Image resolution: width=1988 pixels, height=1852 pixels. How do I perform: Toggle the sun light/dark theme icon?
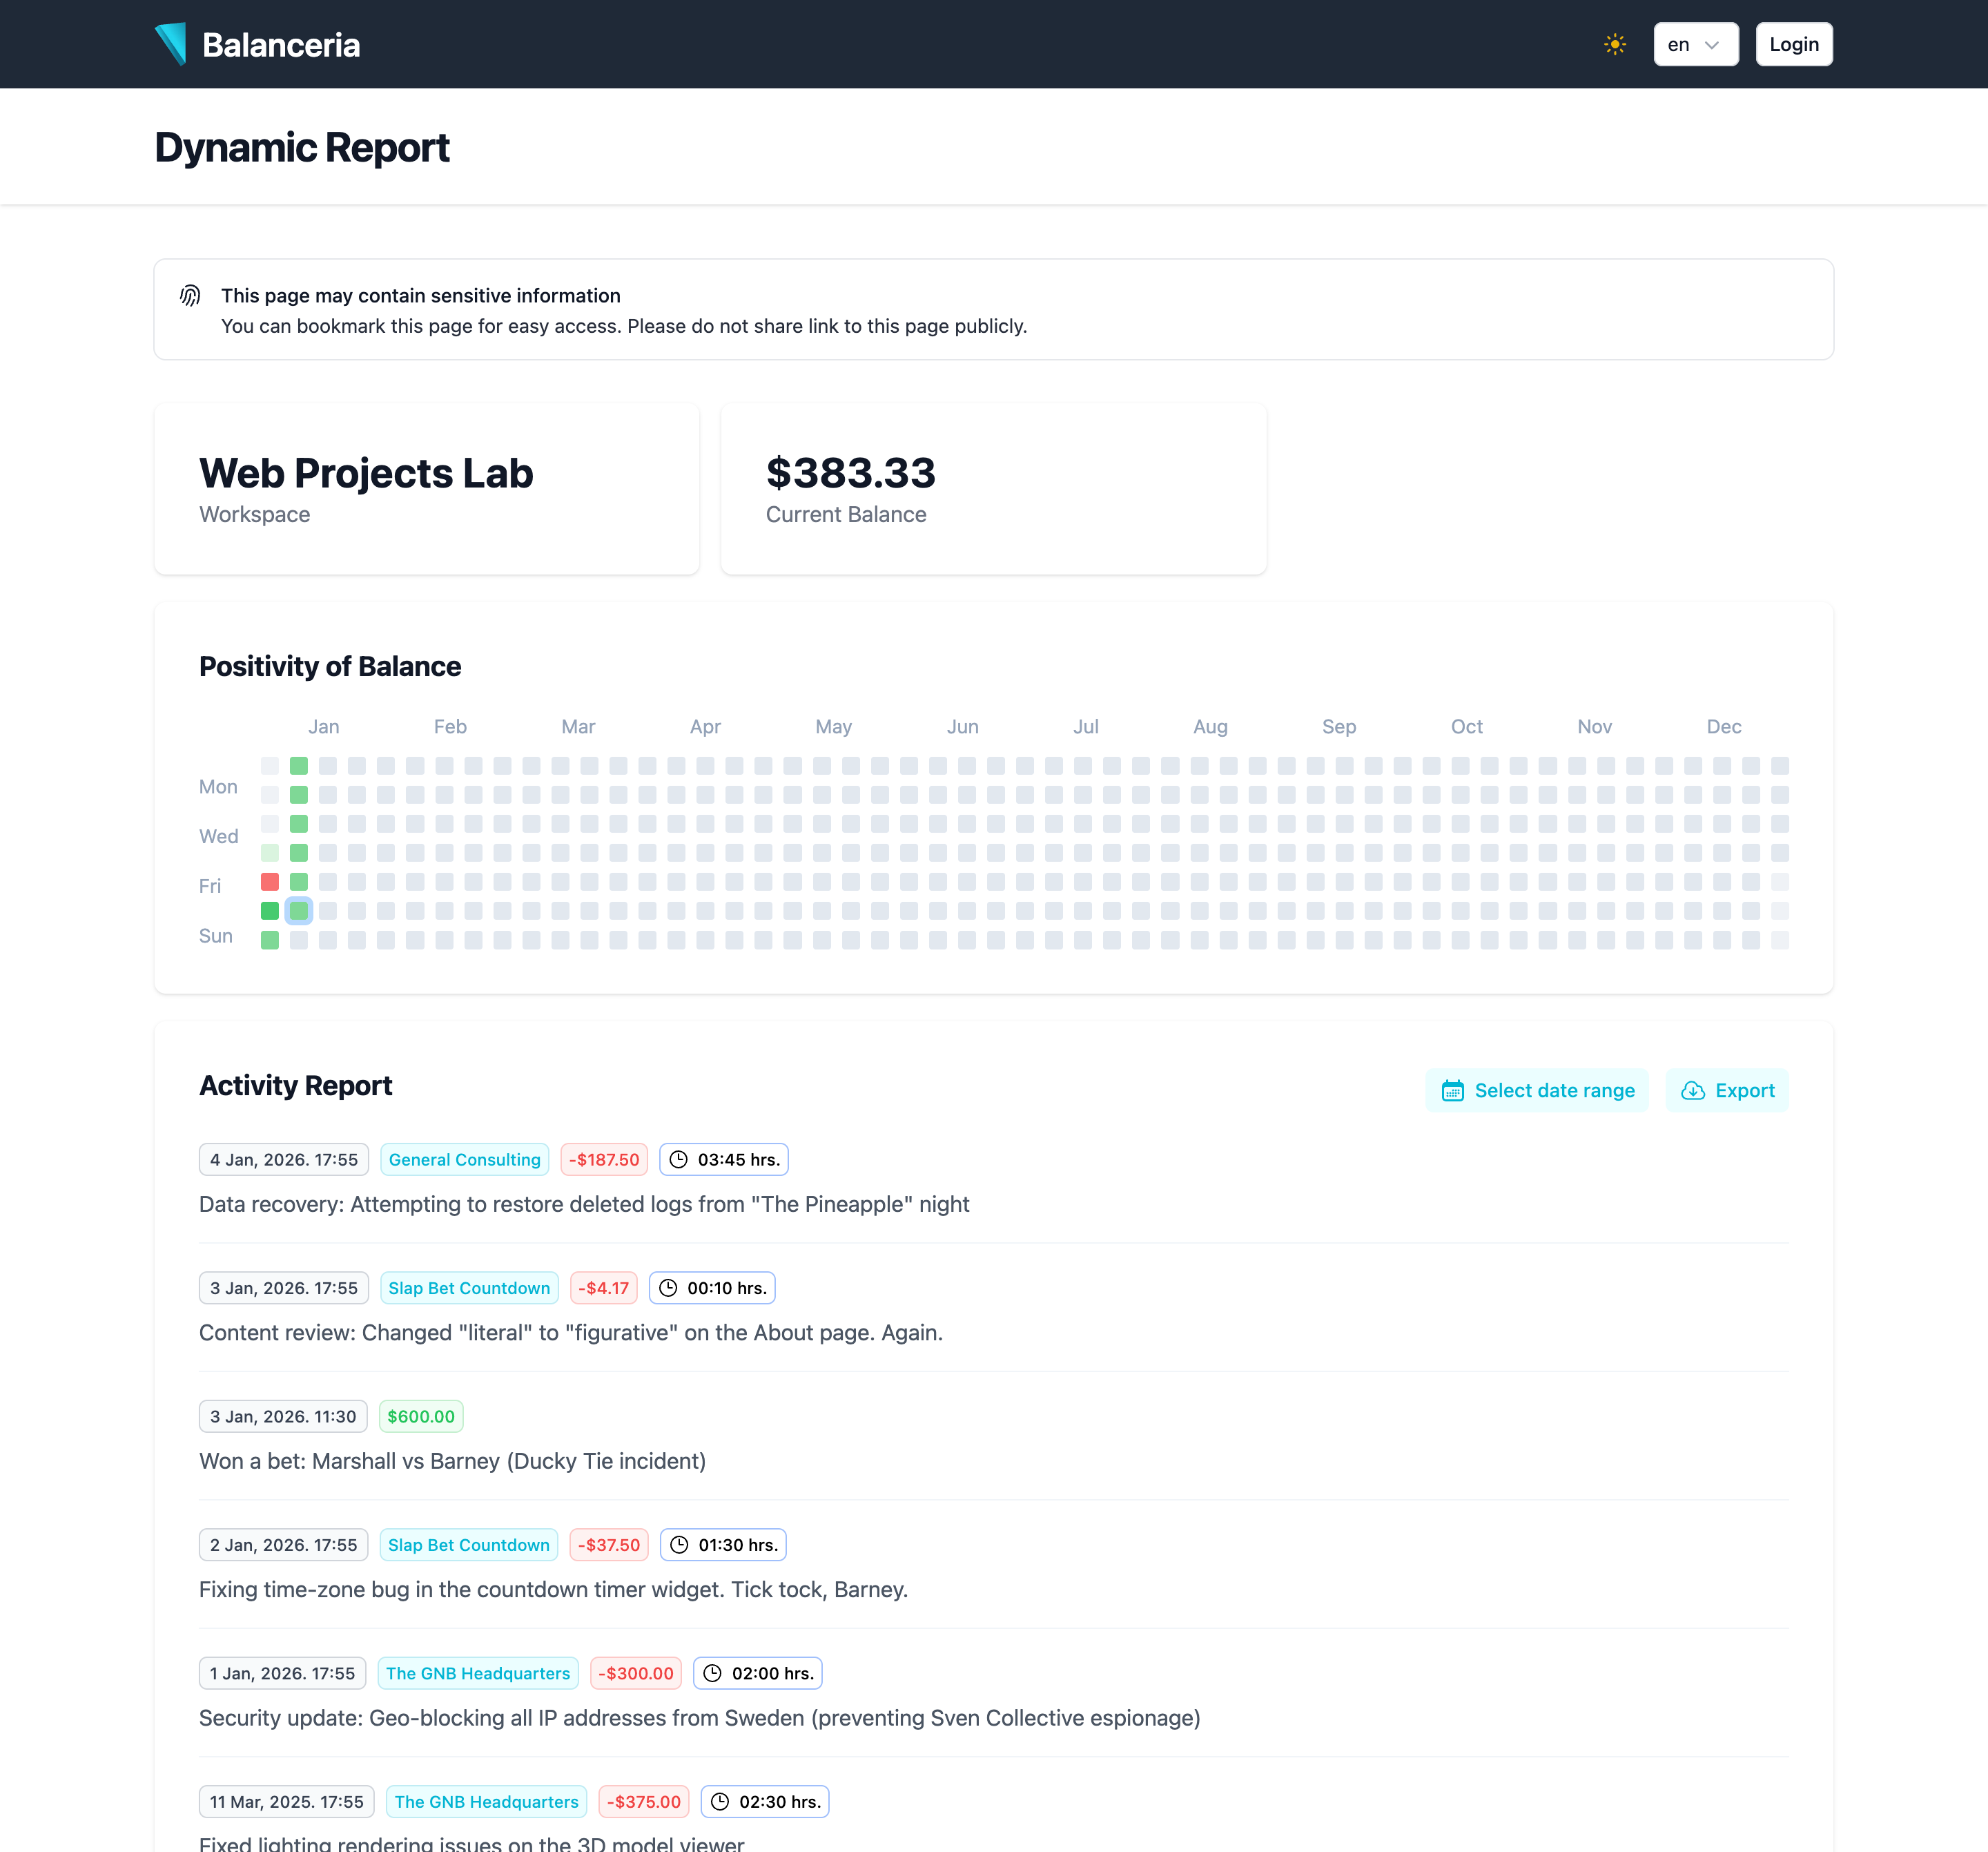click(x=1614, y=44)
